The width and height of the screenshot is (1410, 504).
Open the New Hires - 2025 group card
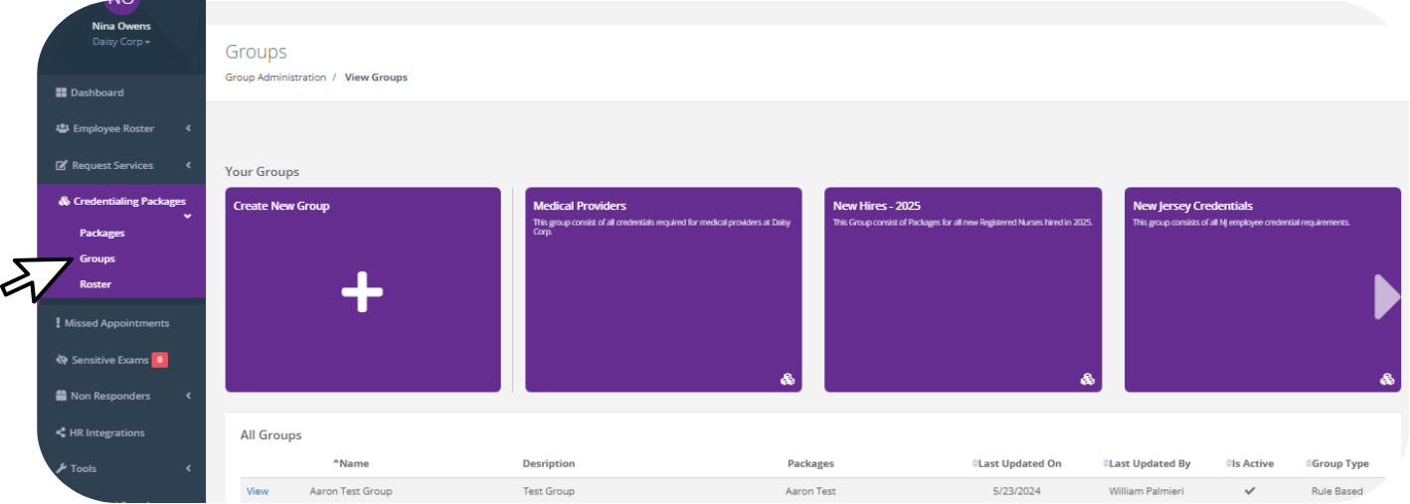(x=964, y=289)
